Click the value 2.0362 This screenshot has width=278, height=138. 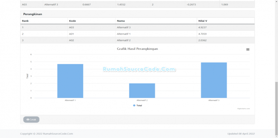[203, 40]
